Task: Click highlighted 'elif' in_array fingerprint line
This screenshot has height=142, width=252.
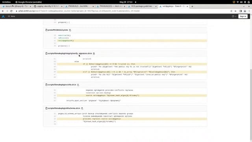Action: [x=132, y=72]
